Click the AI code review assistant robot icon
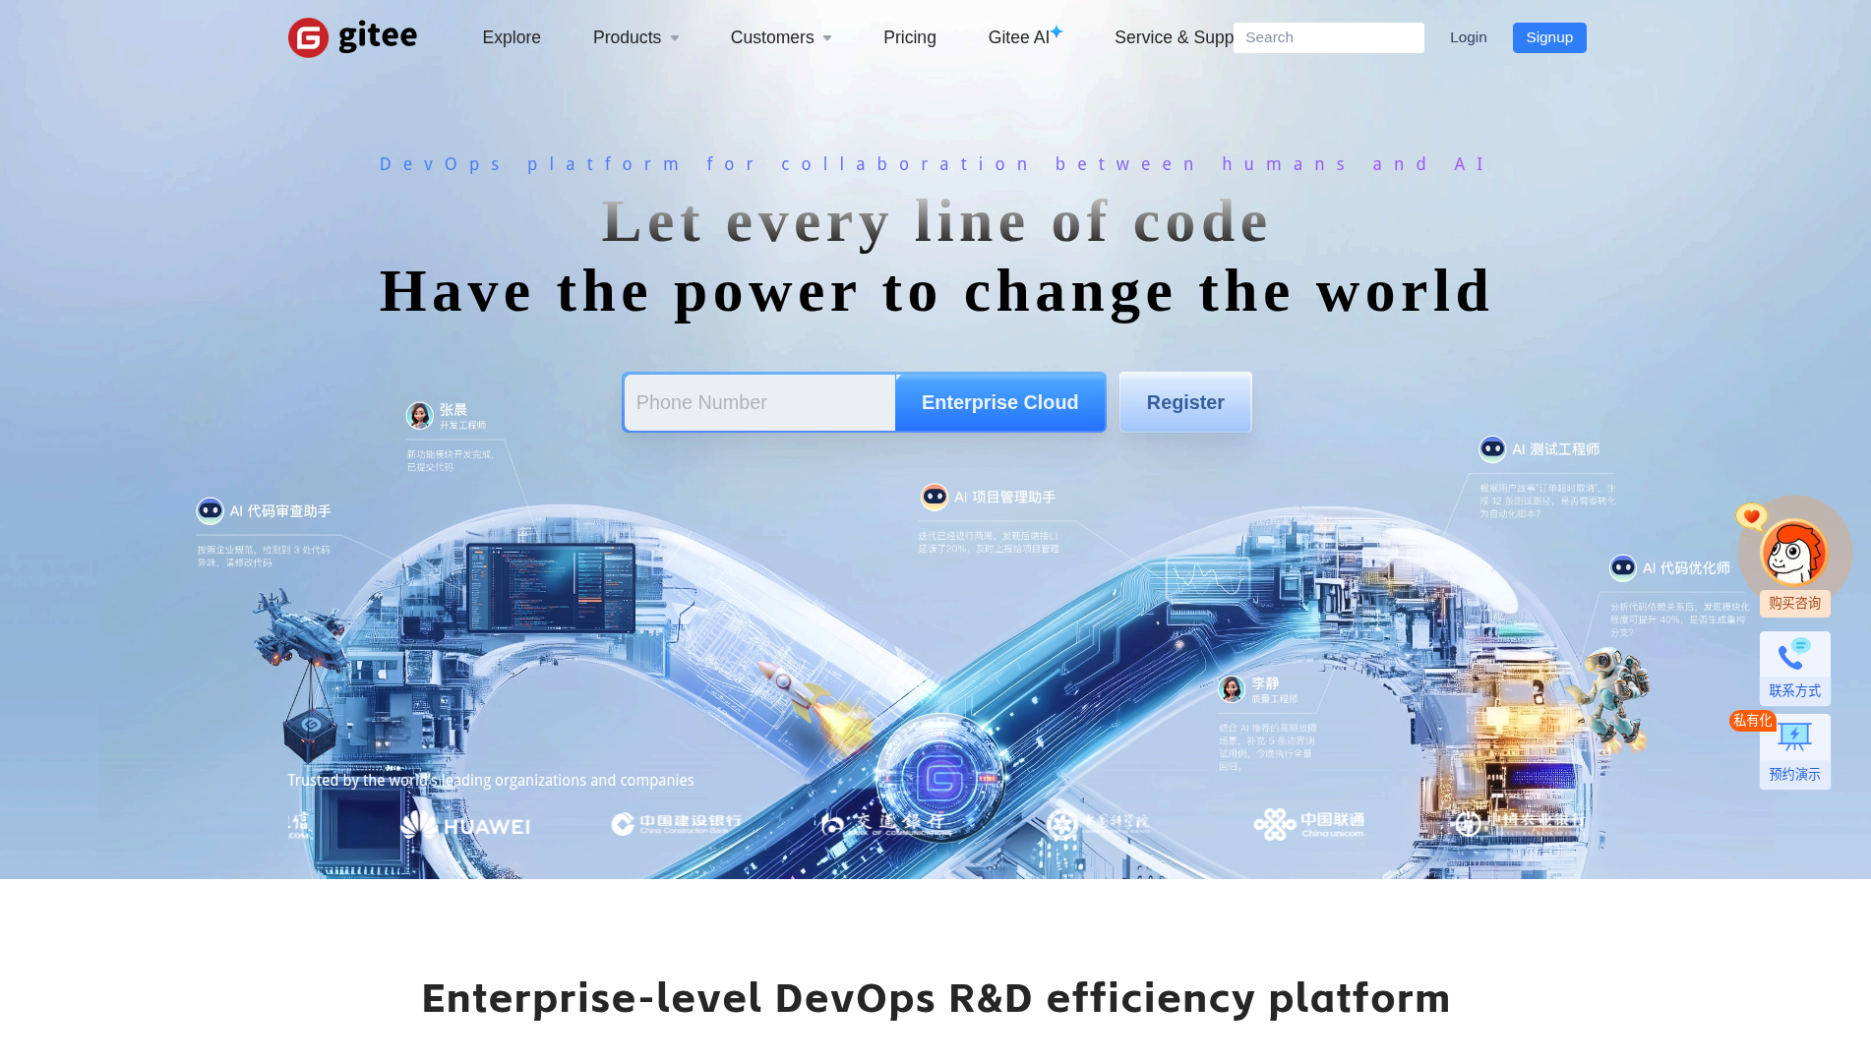 (x=211, y=510)
